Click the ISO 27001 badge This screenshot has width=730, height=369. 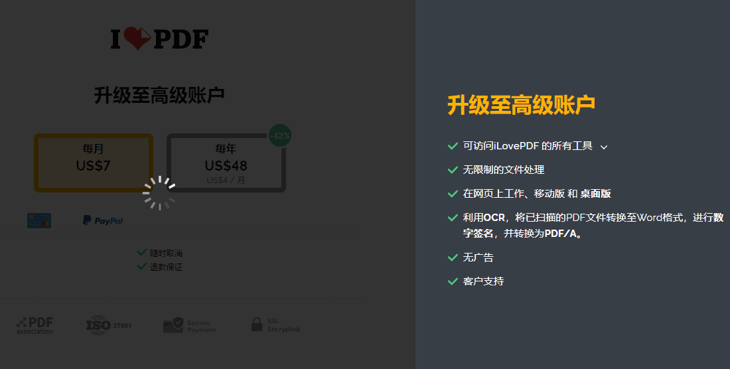[108, 325]
